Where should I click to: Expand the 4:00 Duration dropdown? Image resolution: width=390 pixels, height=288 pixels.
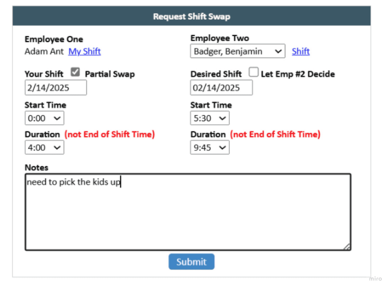[x=44, y=147]
